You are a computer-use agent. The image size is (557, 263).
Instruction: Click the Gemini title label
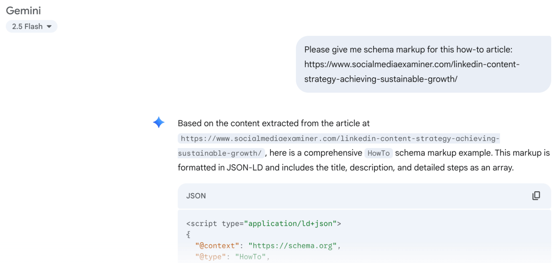24,11
